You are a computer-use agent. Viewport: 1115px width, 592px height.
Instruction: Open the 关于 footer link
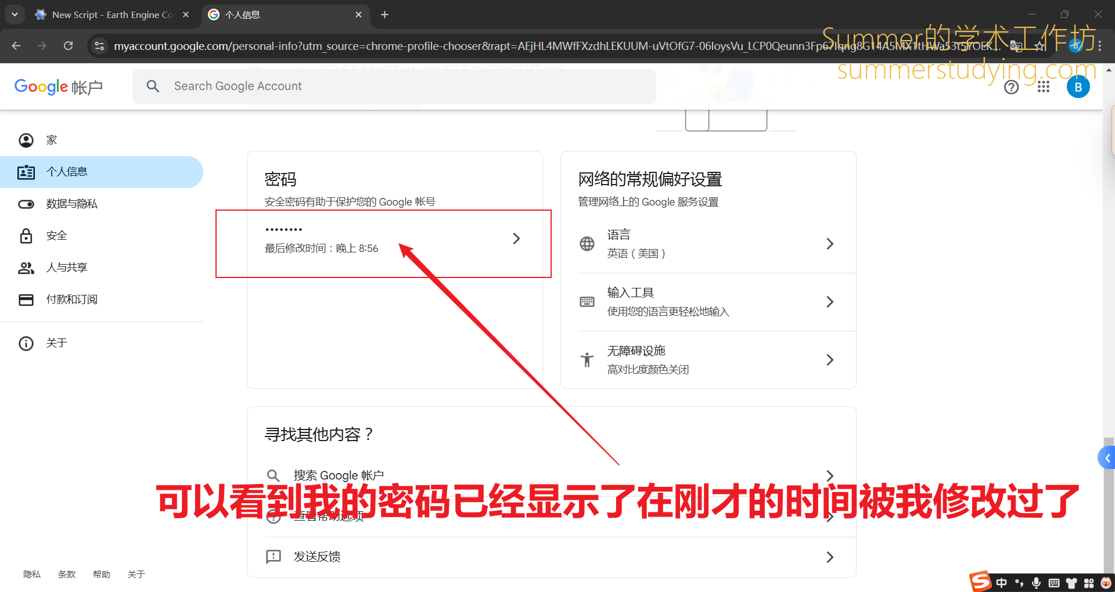(136, 574)
